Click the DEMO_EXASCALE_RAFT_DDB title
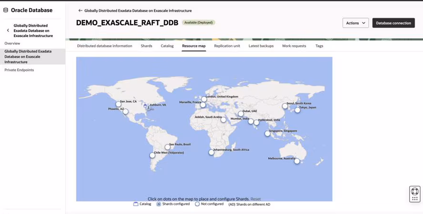This screenshot has height=214, width=423. pos(127,23)
